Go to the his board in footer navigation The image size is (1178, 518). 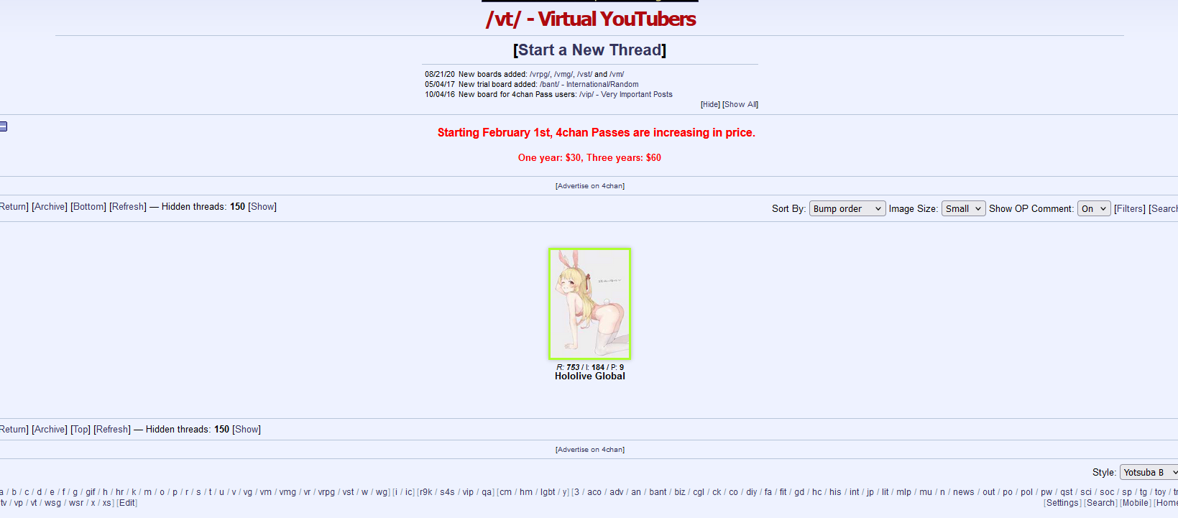835,492
